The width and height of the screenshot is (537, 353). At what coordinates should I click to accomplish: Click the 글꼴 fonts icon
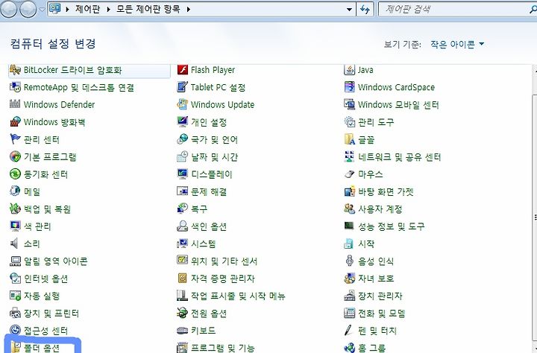[x=349, y=139]
